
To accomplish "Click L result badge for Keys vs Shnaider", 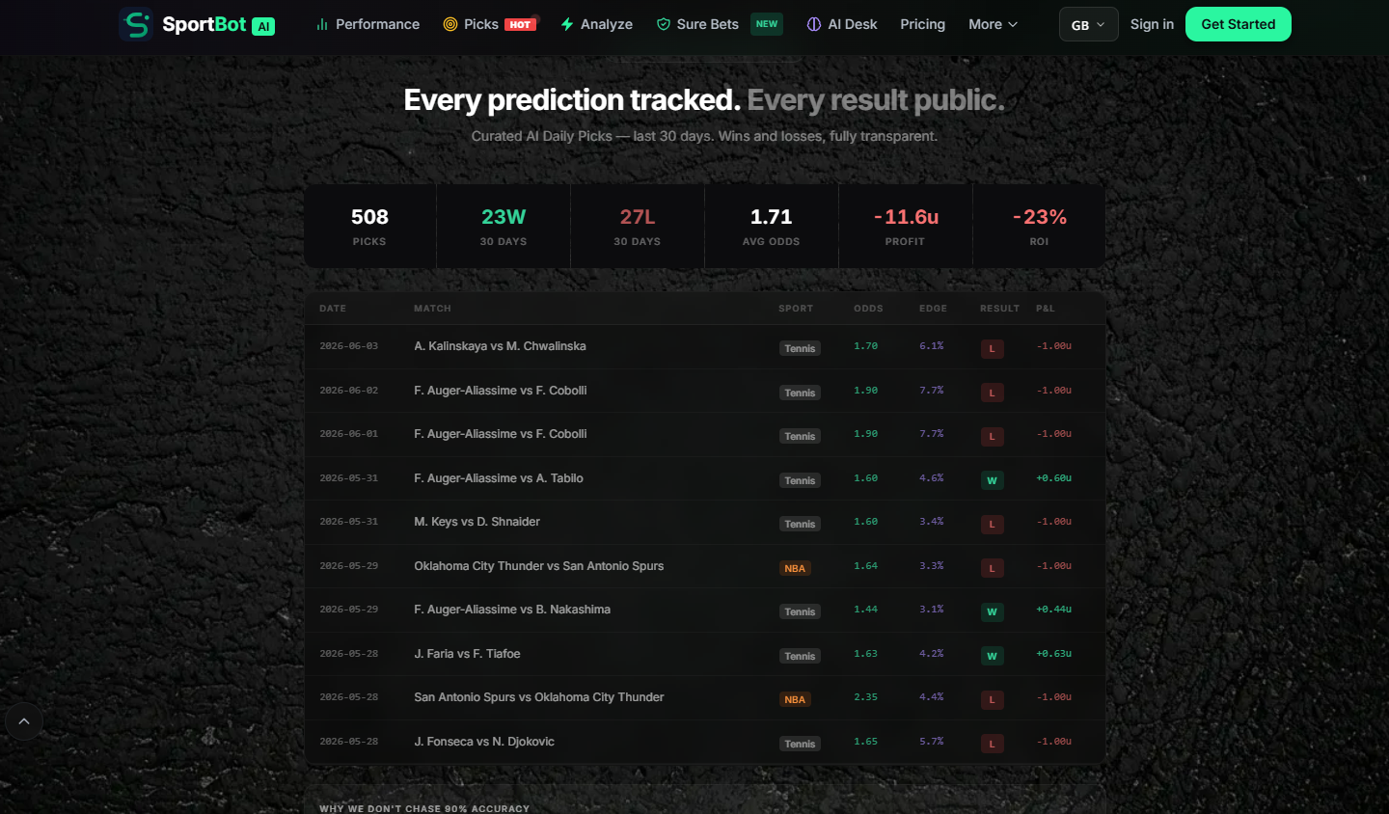I will [x=992, y=524].
